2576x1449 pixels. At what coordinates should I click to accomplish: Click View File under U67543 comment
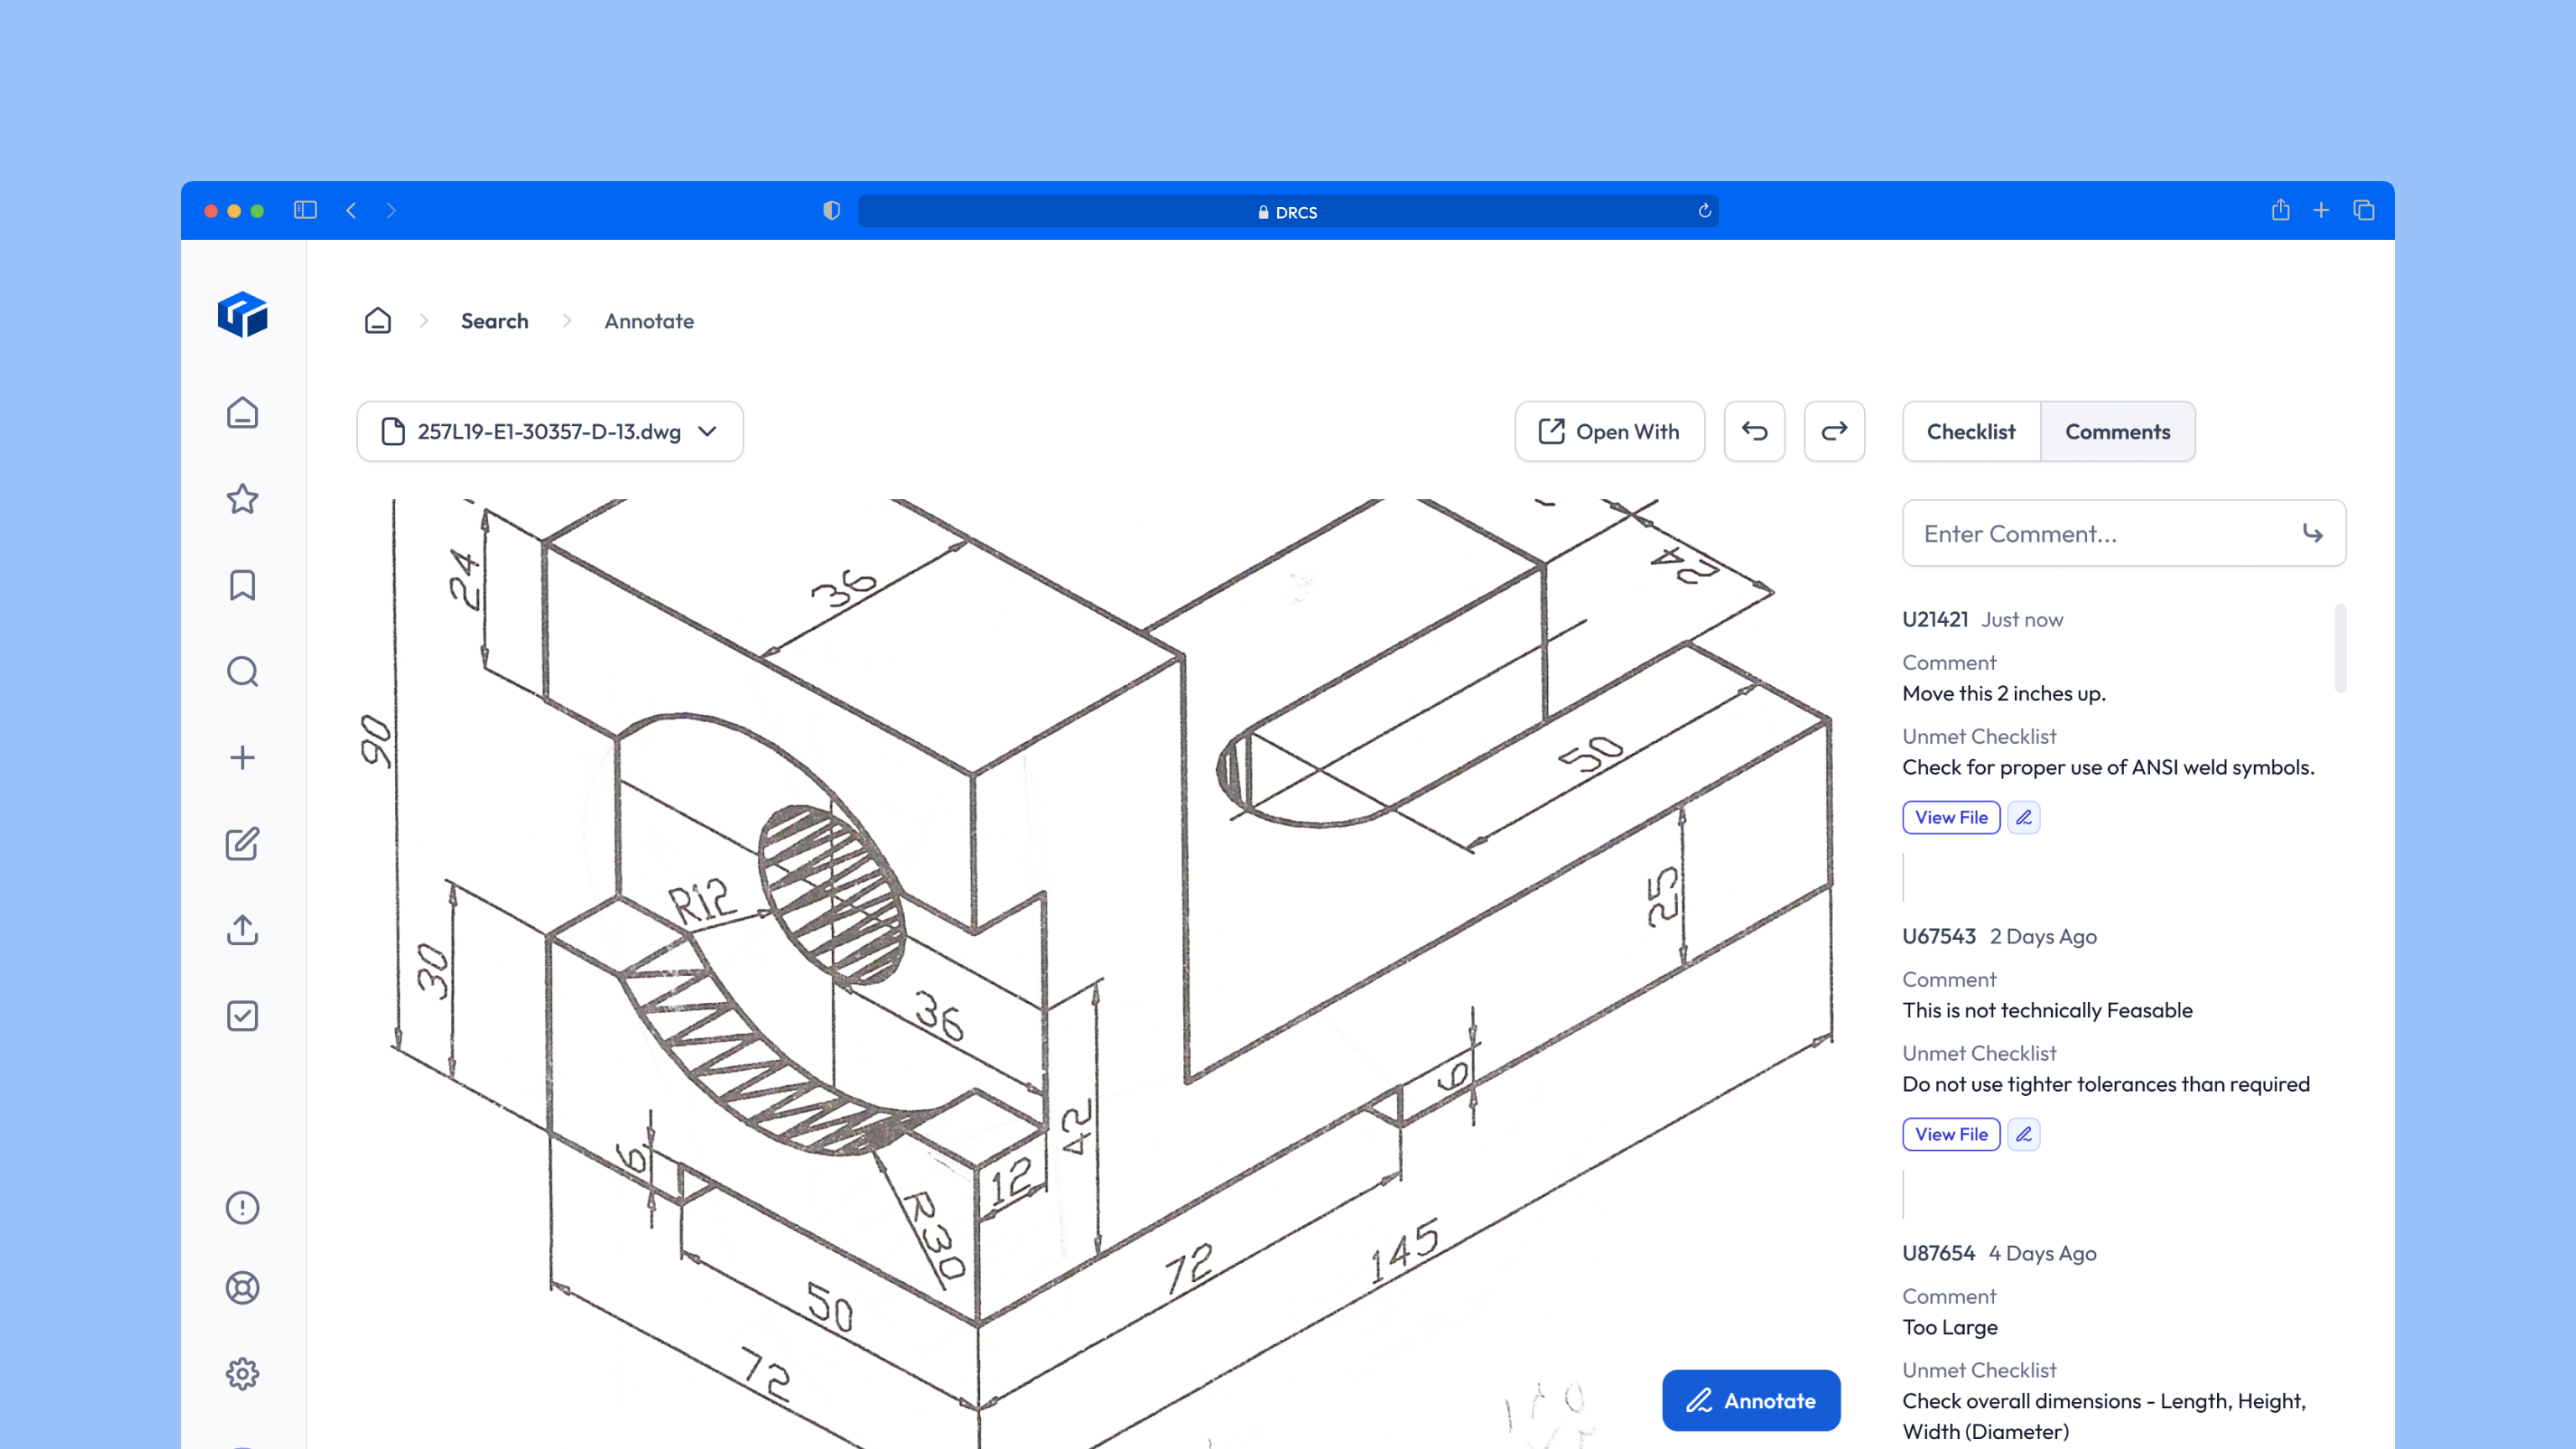(1950, 1134)
